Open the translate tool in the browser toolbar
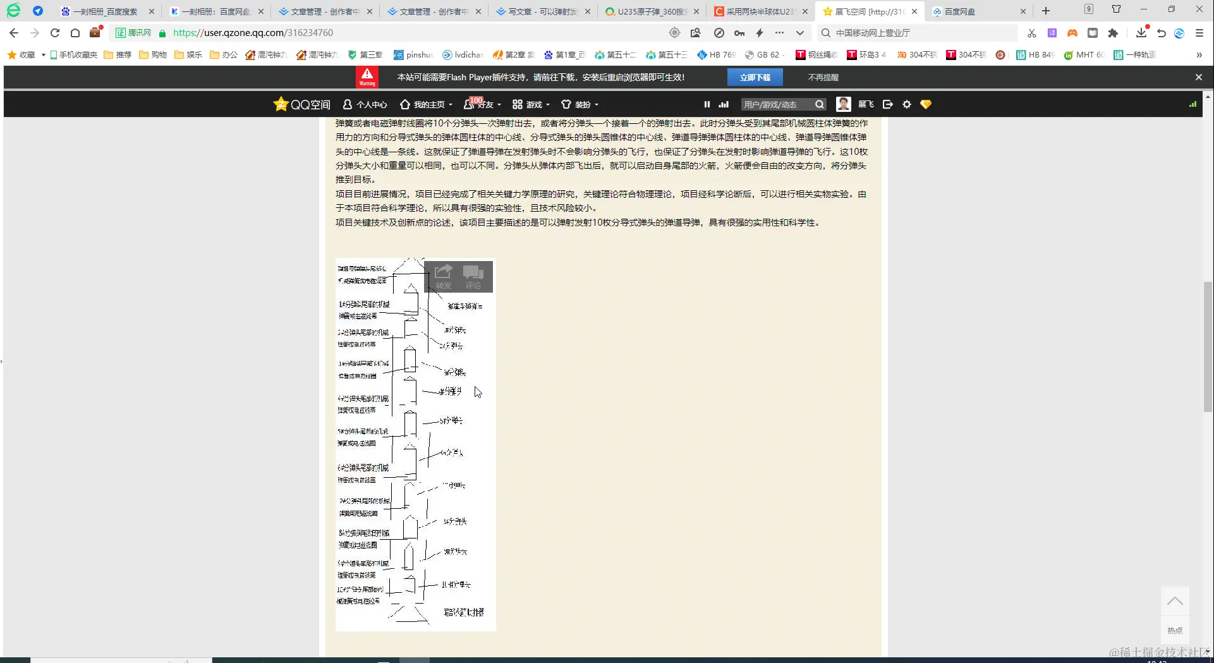This screenshot has height=663, width=1214. [x=1052, y=32]
